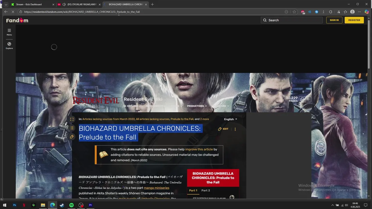The height and width of the screenshot is (209, 372).
Task: Open the English language dropdown
Action: pos(230,119)
